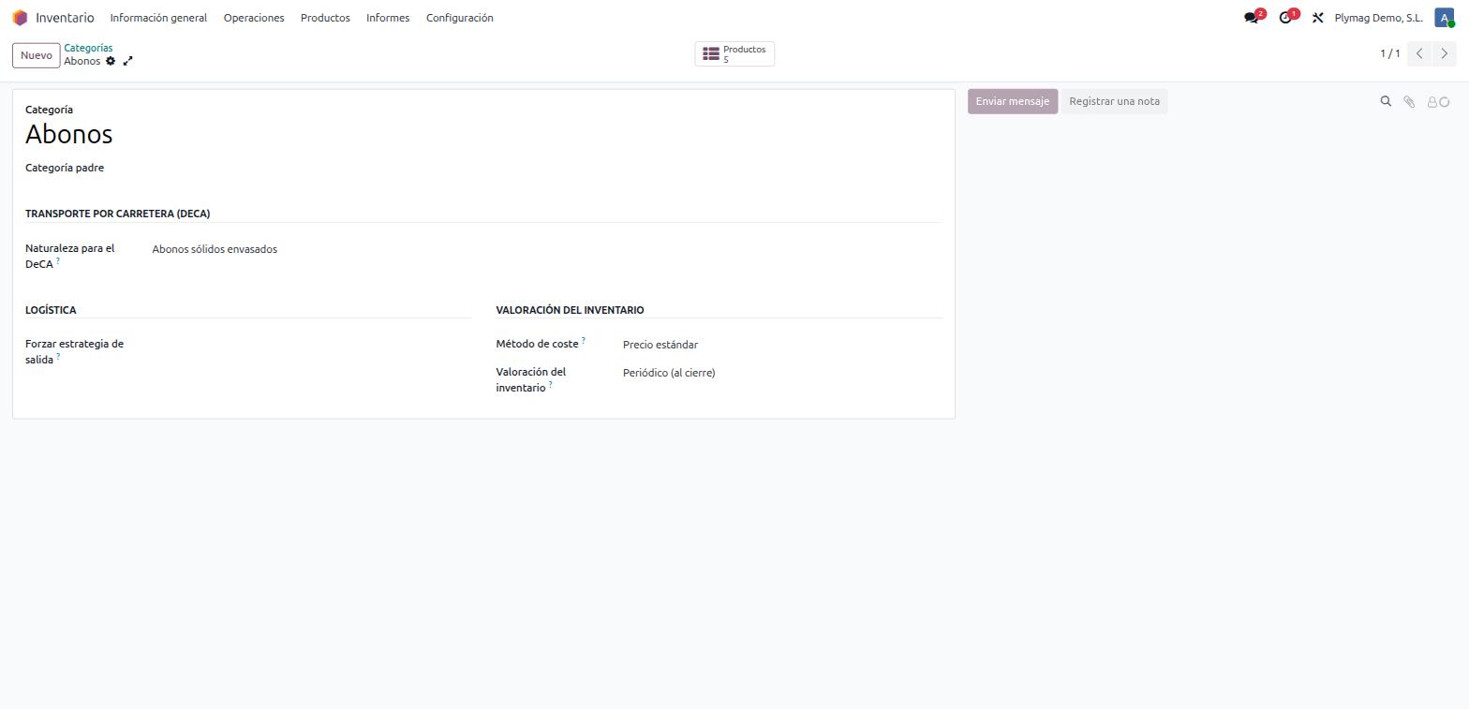
Task: Open the Operaciones menu
Action: click(x=254, y=18)
